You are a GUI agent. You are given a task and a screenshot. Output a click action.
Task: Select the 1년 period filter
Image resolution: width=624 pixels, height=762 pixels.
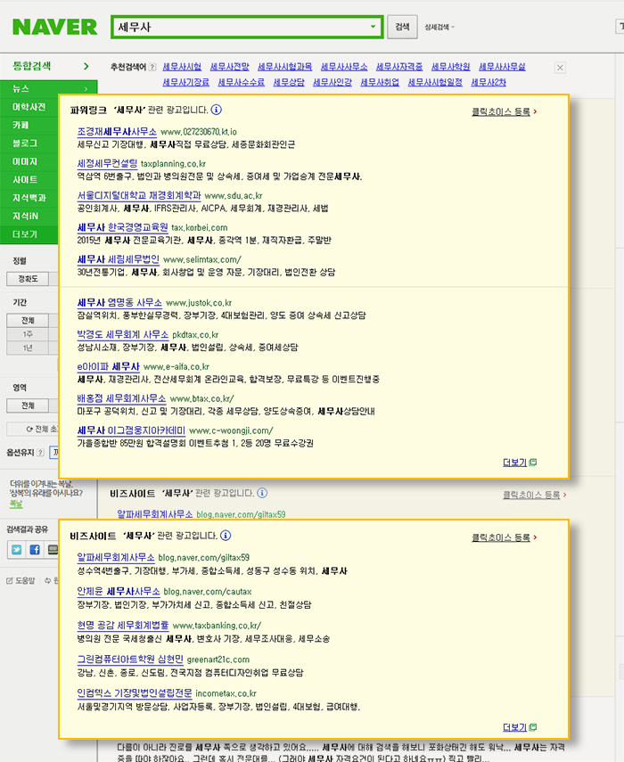click(28, 348)
